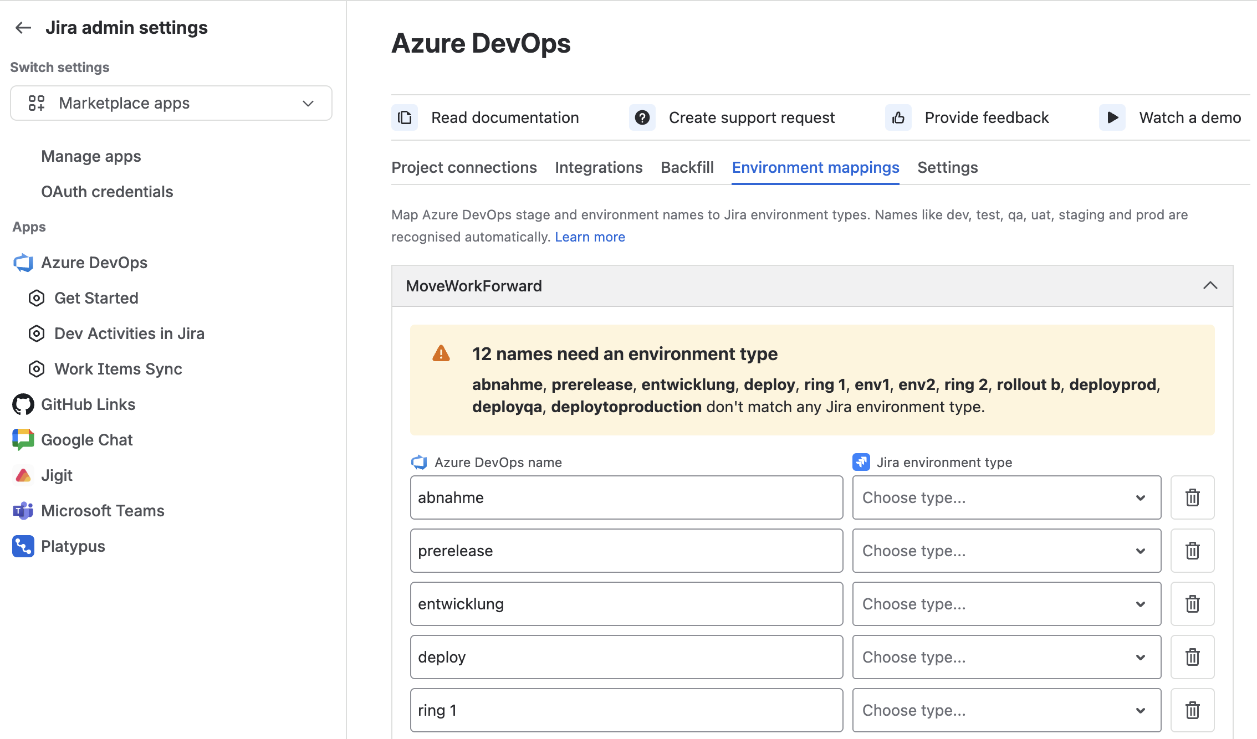
Task: Click the prerelease name input field
Action: [626, 551]
